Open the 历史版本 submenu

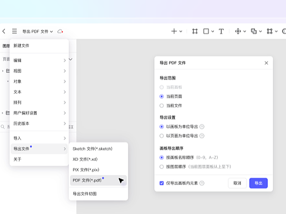39,123
